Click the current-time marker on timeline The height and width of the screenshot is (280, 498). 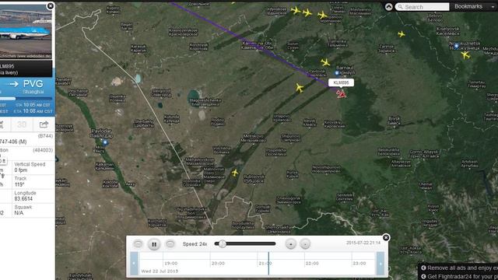tap(268, 264)
